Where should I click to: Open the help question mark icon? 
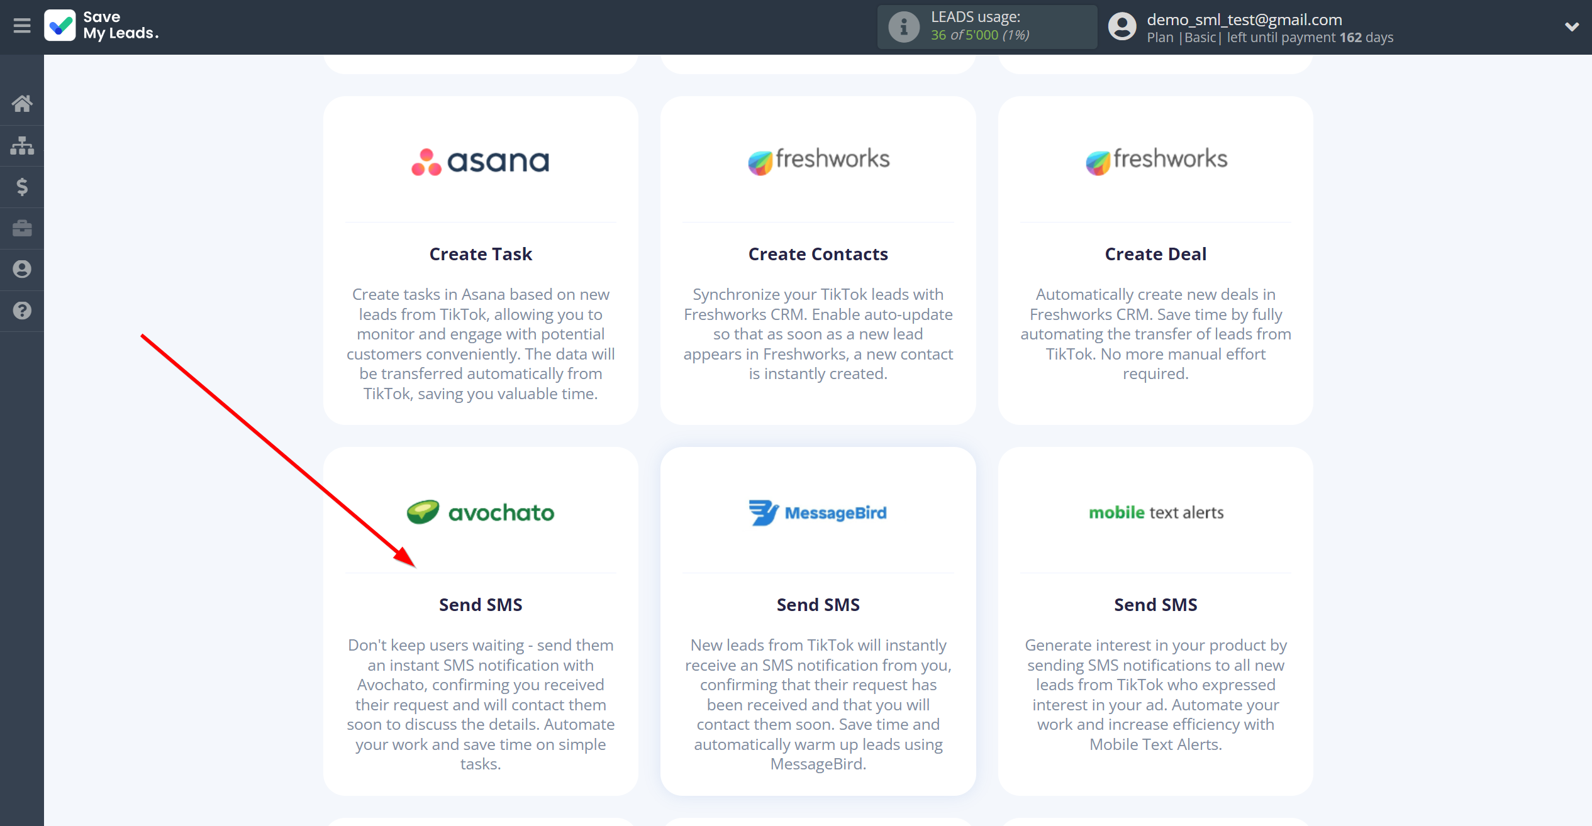pyautogui.click(x=22, y=311)
